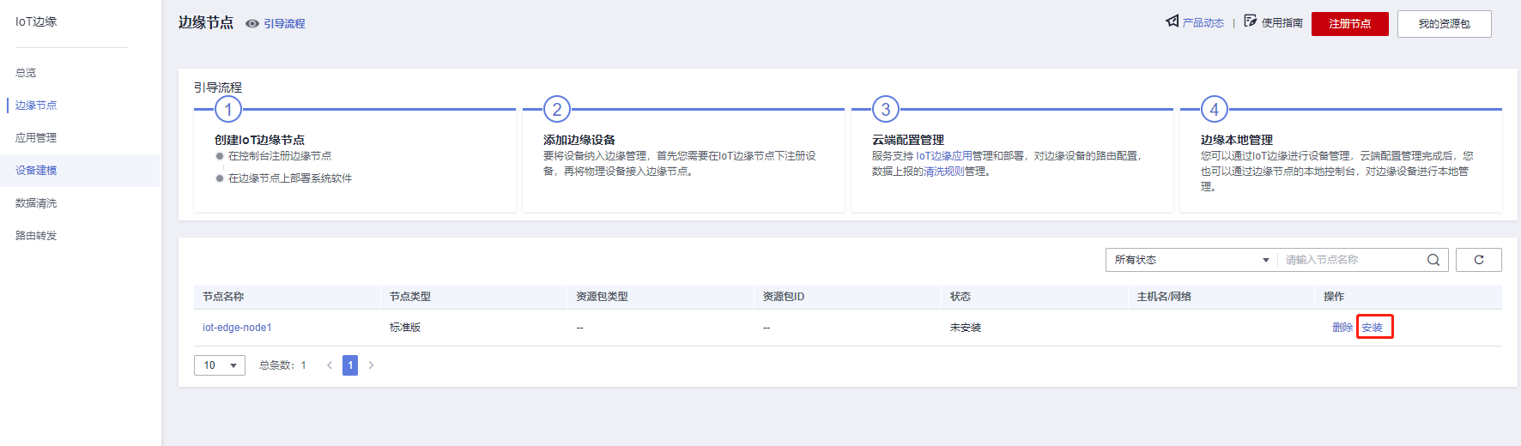Go to next page arrow
Screen dimensions: 1521x446
tap(371, 365)
